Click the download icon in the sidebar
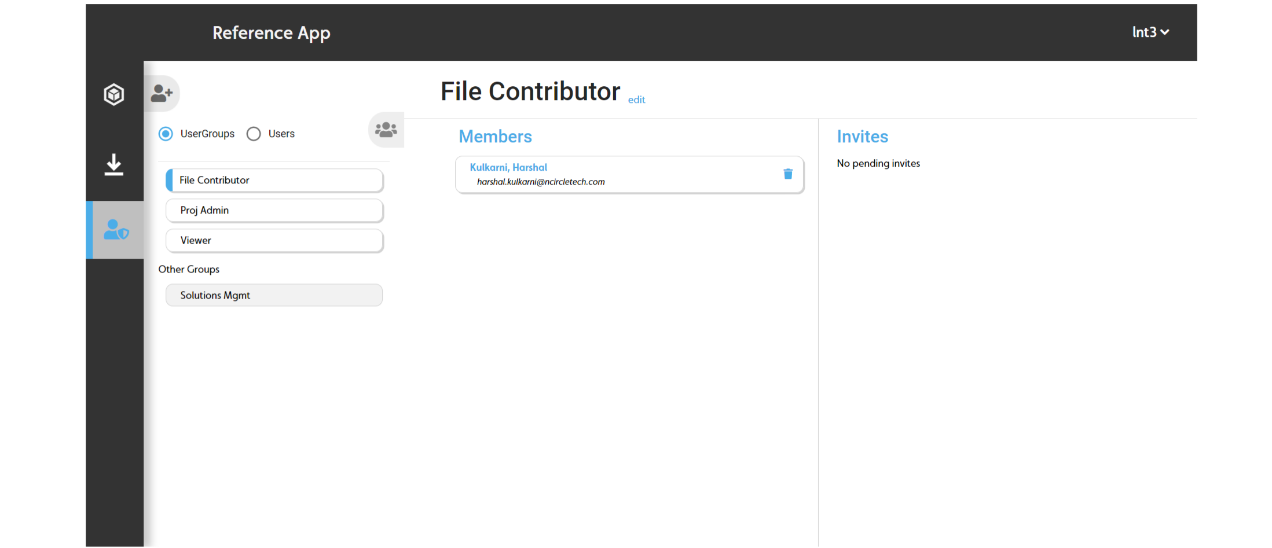The width and height of the screenshot is (1272, 548). click(x=114, y=165)
